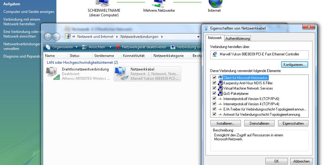Click the LAN oder Hochgeschwindigkeitsinternet group header
The height and width of the screenshot is (165, 323).
82,62
